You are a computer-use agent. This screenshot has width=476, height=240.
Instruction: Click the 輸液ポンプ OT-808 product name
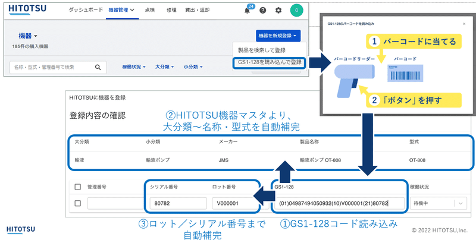point(320,160)
